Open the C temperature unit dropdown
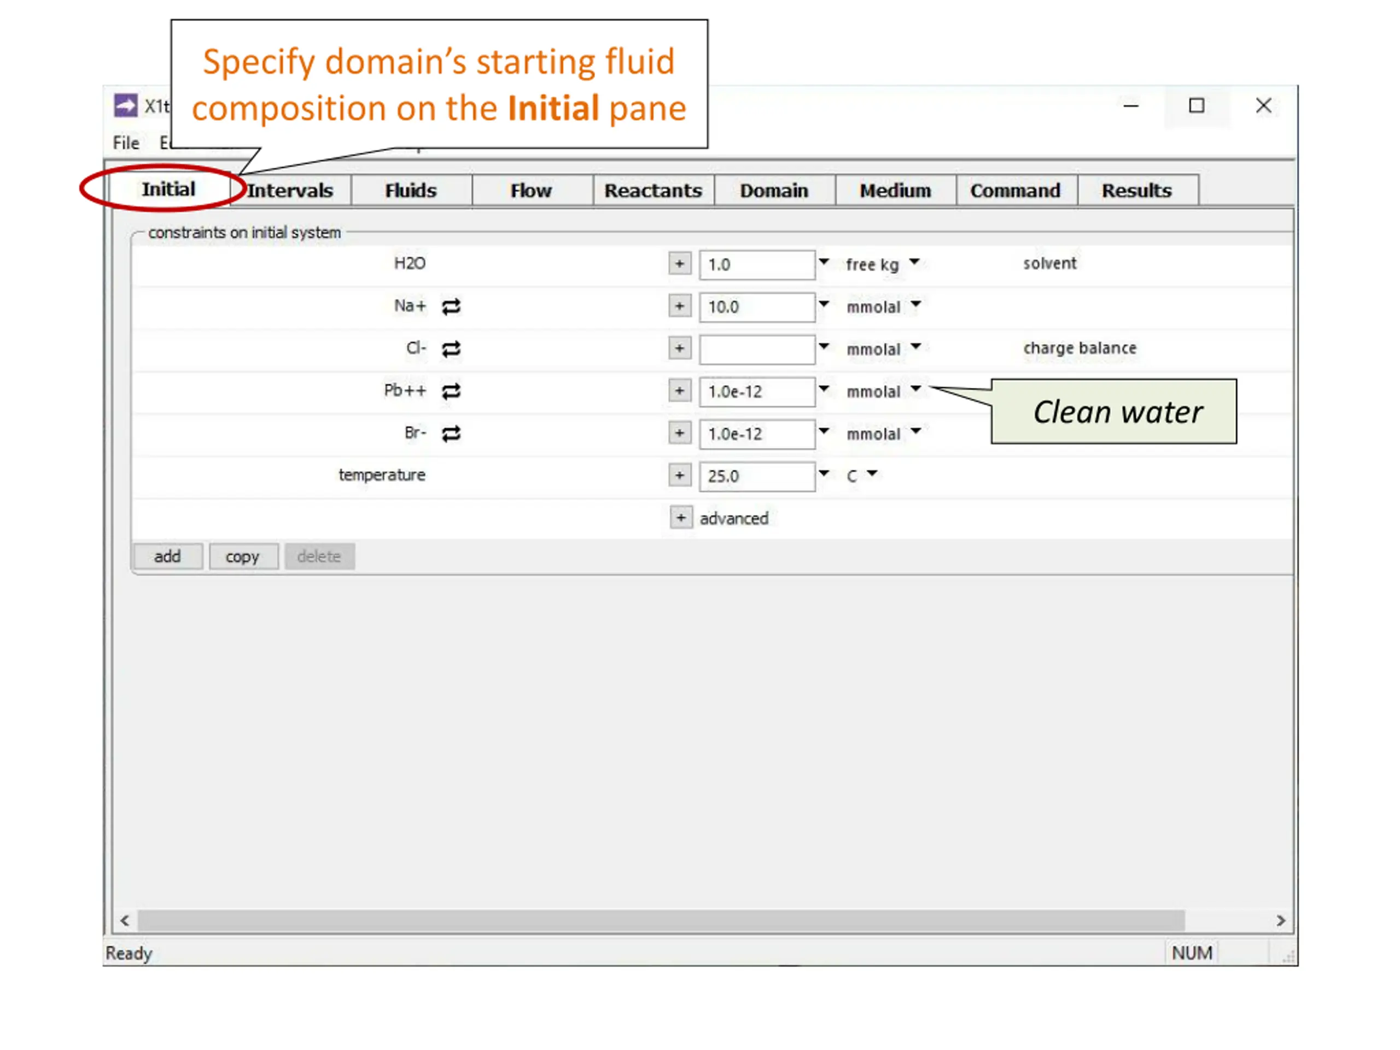The height and width of the screenshot is (1050, 1400). click(872, 474)
